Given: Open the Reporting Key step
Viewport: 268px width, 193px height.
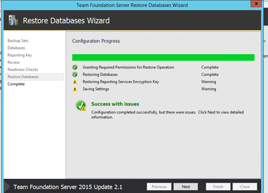Looking at the screenshot, I should (x=20, y=55).
